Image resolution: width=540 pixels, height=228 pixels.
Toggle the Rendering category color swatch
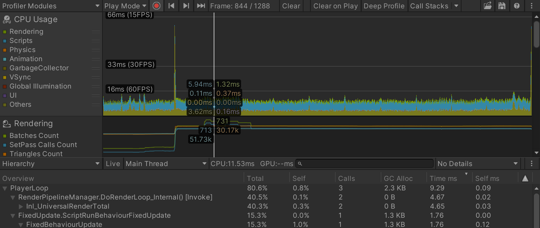[x=5, y=32]
